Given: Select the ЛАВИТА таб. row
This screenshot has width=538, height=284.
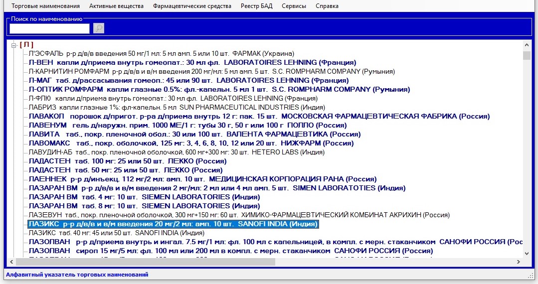Looking at the screenshot, I should (194, 134).
